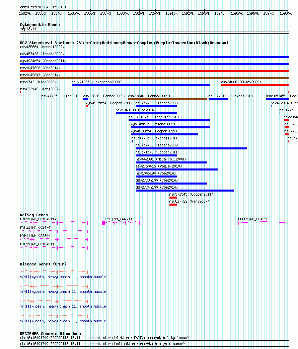Click the nsv471085 (Jakobsson2008) variant label
Viewport: 298px width, 349px height.
click(96, 82)
